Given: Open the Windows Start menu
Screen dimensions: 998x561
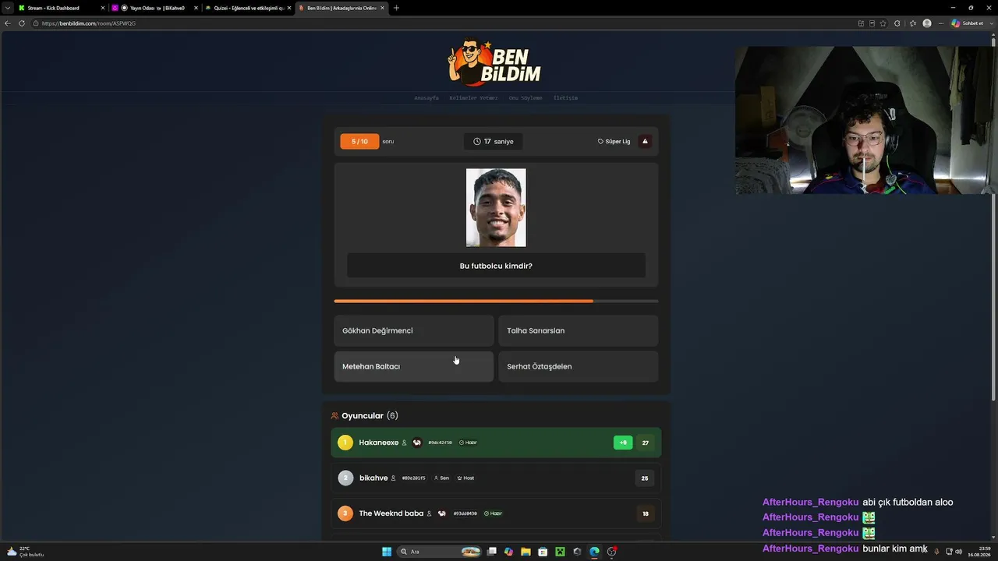Looking at the screenshot, I should click(387, 552).
